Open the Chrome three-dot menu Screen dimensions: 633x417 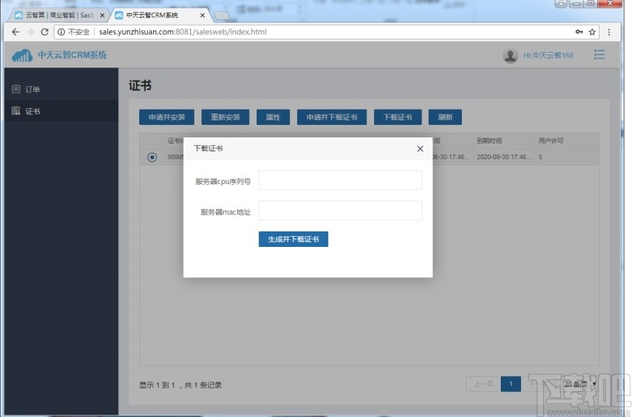[609, 32]
